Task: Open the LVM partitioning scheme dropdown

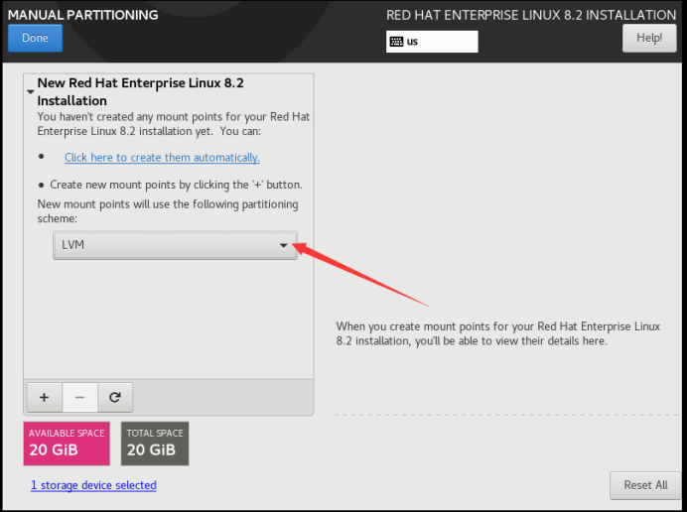Action: click(x=176, y=245)
